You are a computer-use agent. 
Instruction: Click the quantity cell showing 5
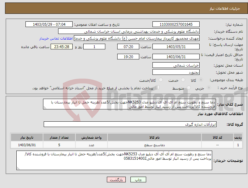[x=59, y=145]
